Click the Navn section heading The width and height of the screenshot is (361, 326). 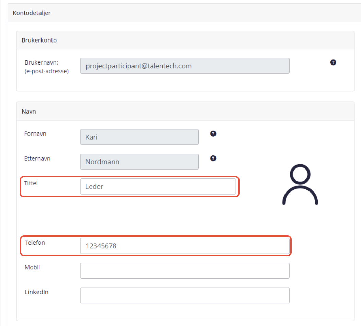pos(29,112)
